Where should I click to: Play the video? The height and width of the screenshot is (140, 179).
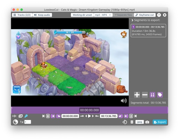pyautogui.click(x=89, y=116)
